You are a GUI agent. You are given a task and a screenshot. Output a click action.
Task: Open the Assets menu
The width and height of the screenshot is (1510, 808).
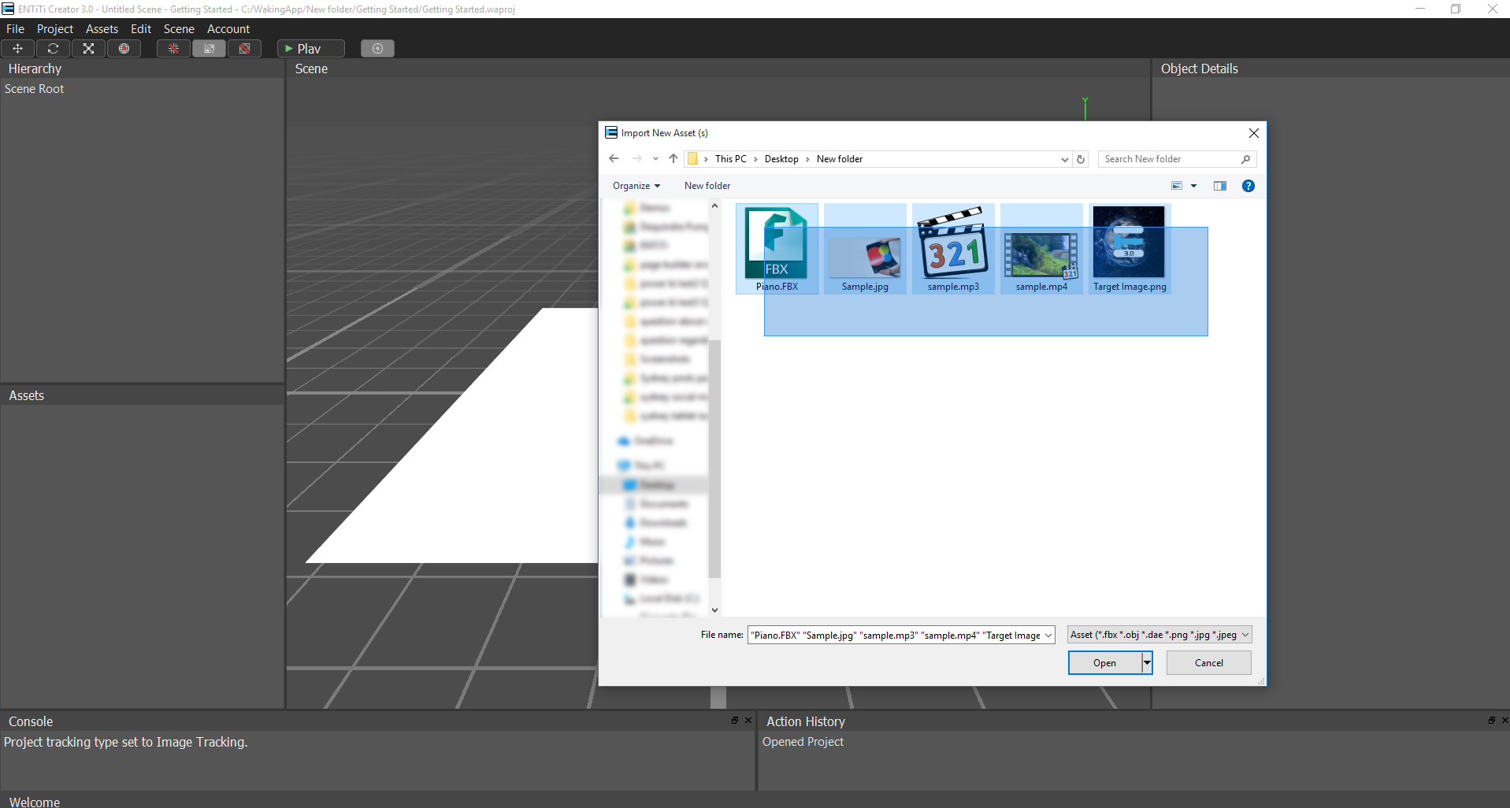point(102,29)
